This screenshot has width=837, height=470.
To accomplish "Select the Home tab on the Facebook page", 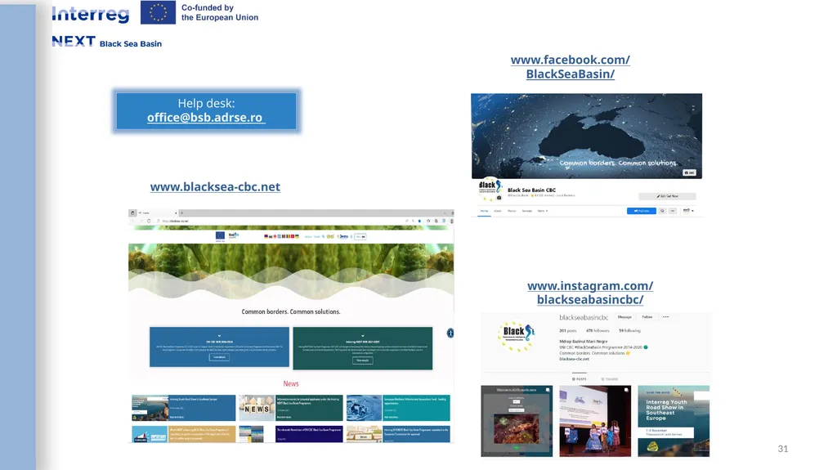I will (x=484, y=211).
